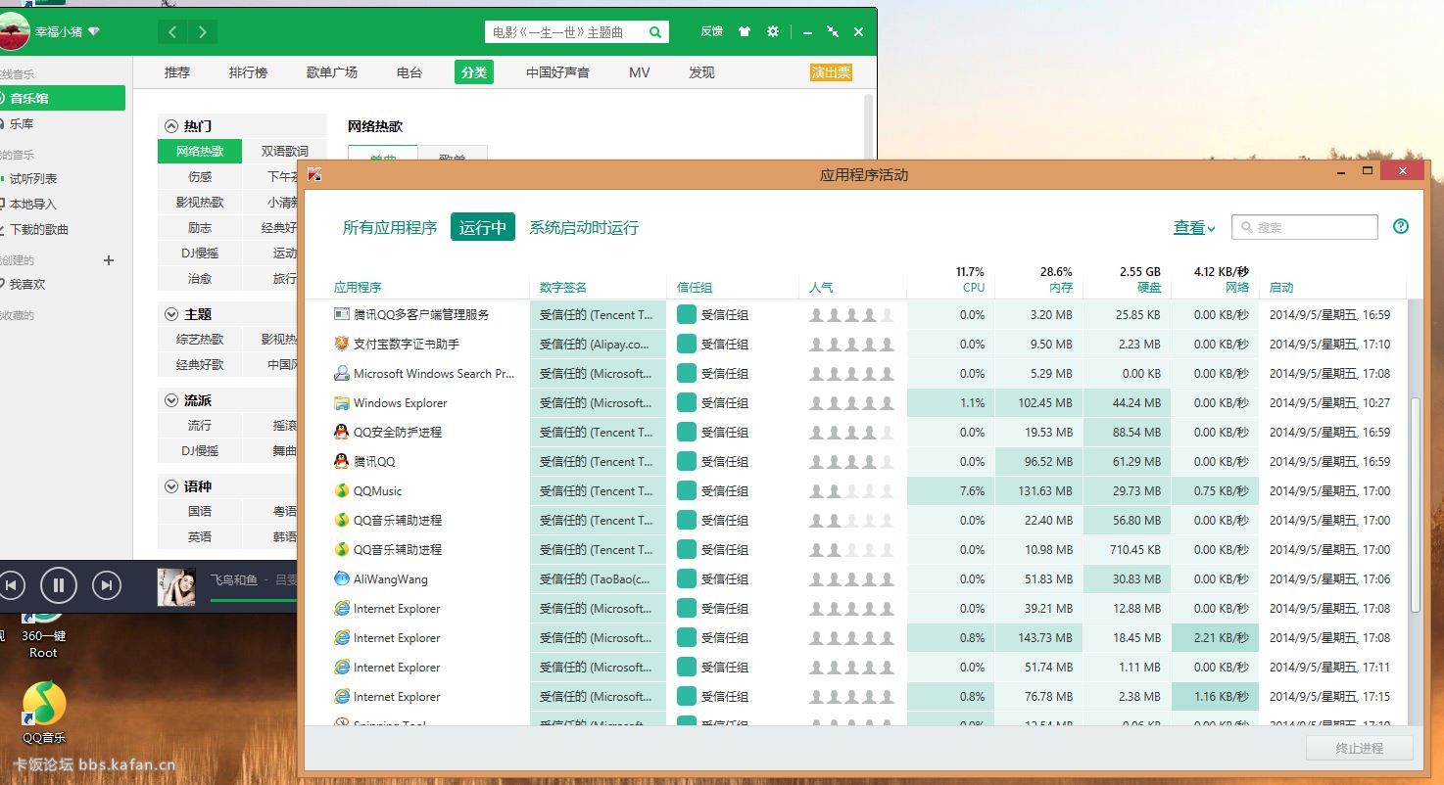
Task: Open help icon in 应用程序活动 window
Action: pyautogui.click(x=1401, y=226)
